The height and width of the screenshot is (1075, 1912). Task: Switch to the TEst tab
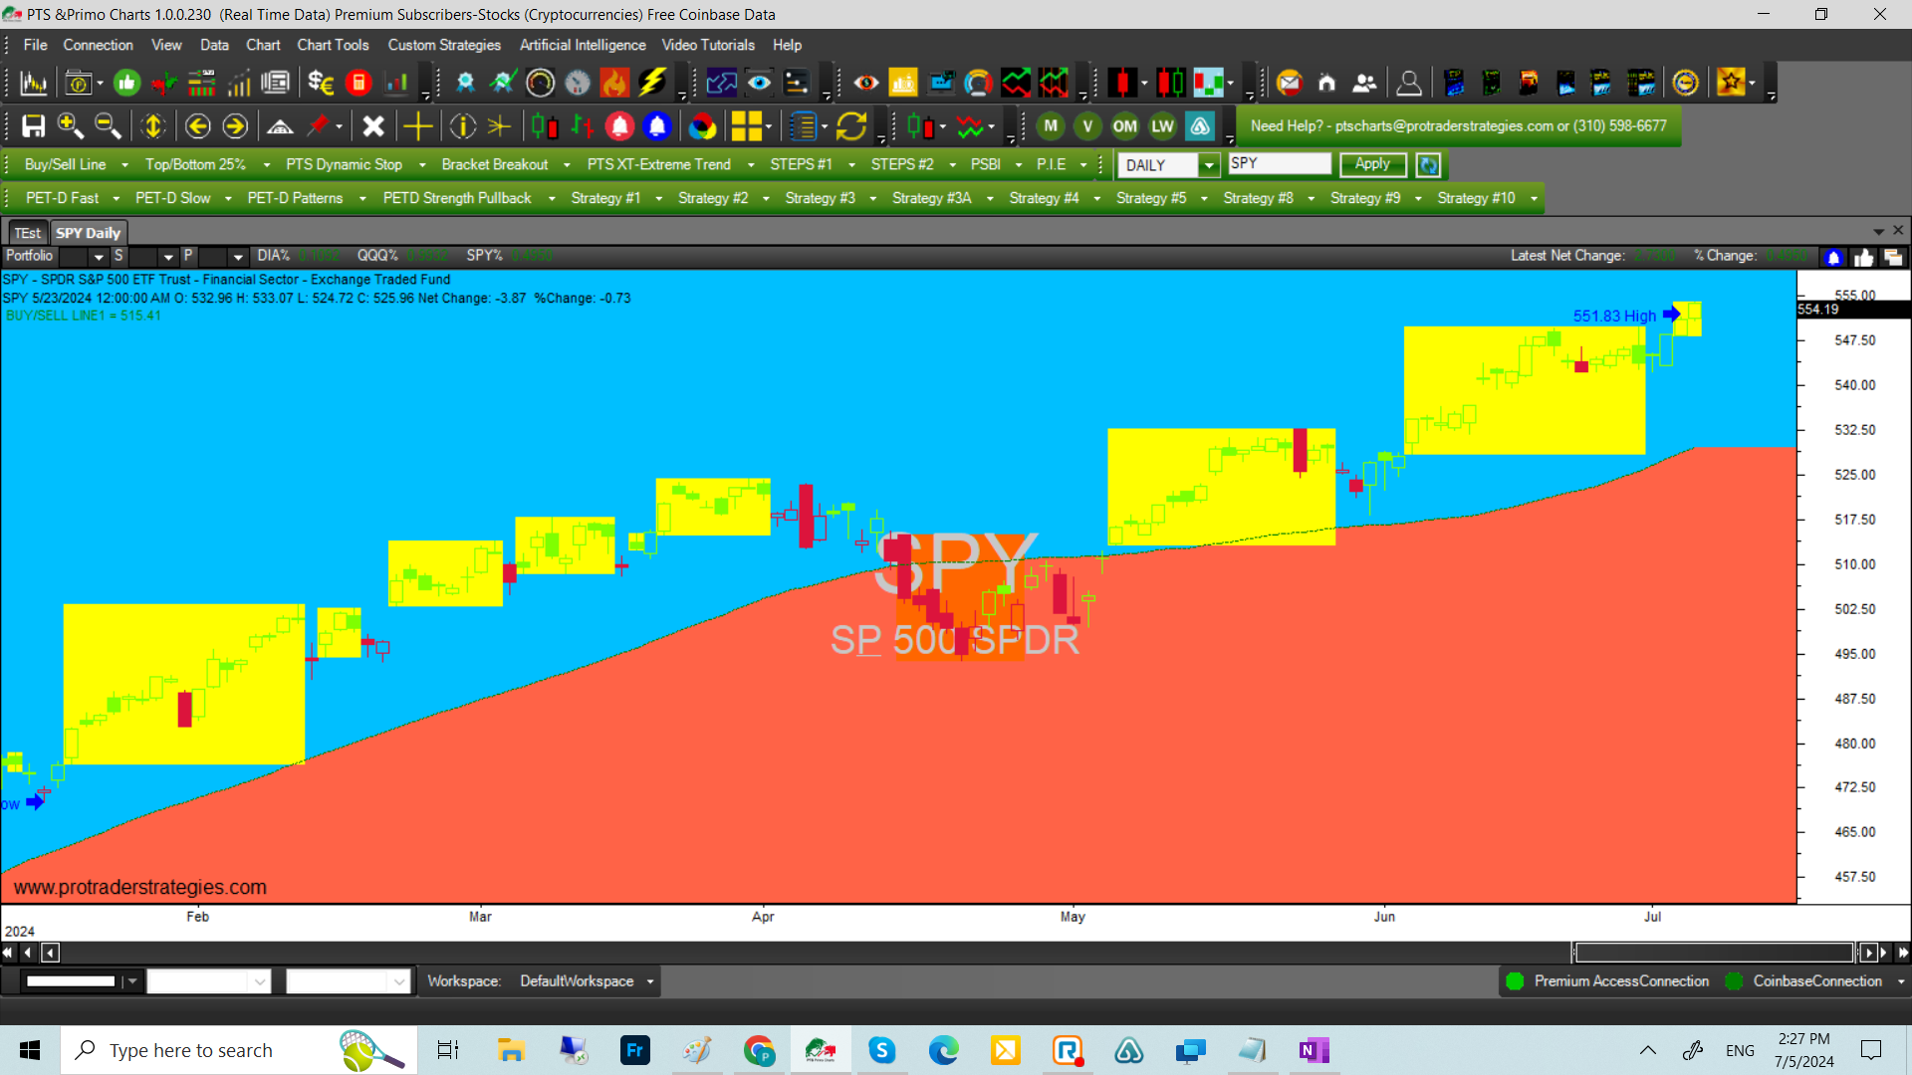28,233
